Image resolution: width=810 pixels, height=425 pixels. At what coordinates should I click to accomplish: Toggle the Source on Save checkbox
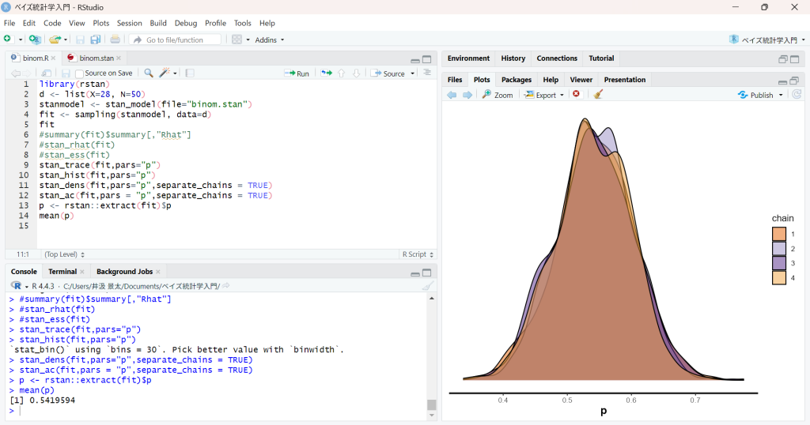(79, 73)
